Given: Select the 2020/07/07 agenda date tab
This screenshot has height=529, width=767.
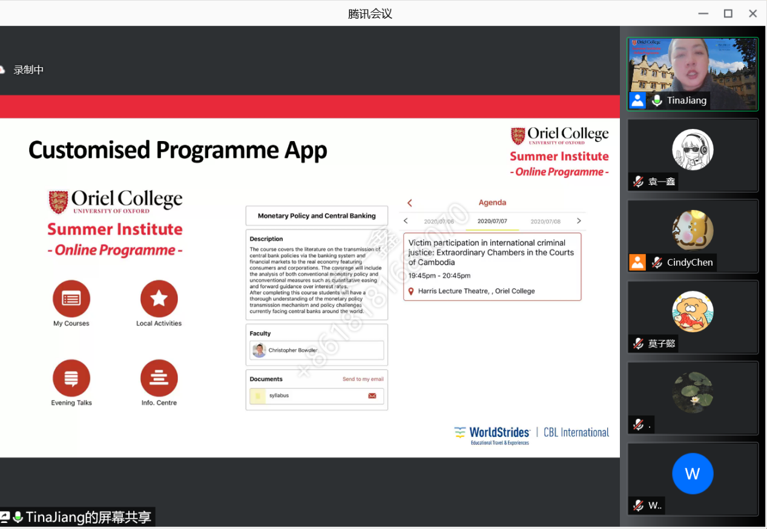Looking at the screenshot, I should (x=492, y=222).
